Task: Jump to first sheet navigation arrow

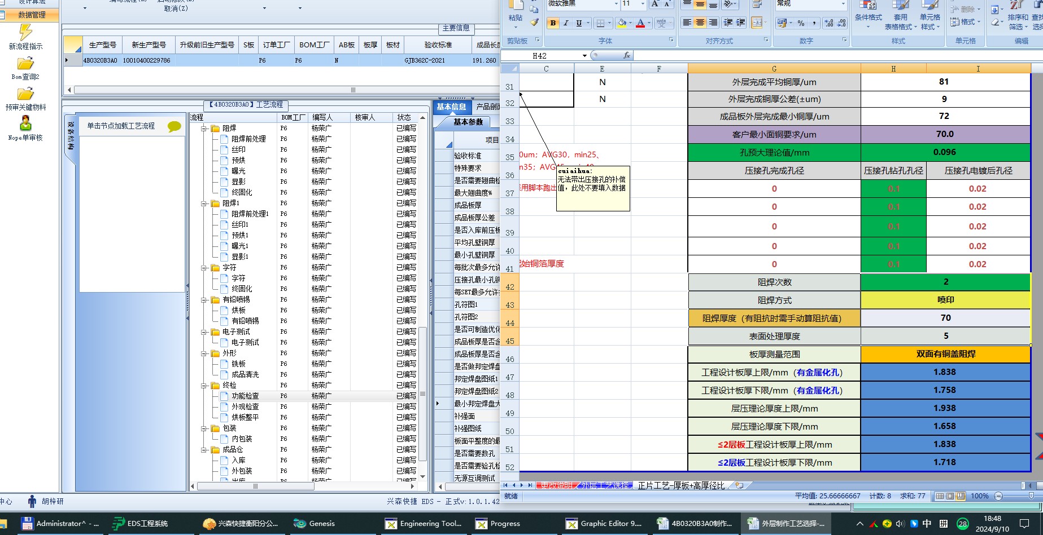Action: click(505, 485)
